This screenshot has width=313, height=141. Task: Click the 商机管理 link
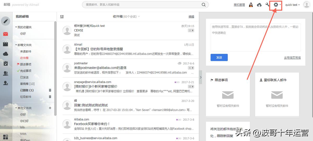coord(239,5)
